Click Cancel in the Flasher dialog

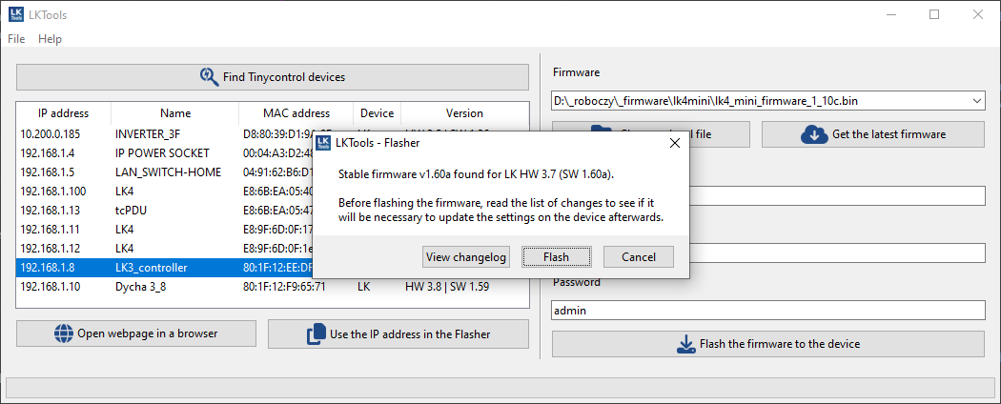[639, 257]
